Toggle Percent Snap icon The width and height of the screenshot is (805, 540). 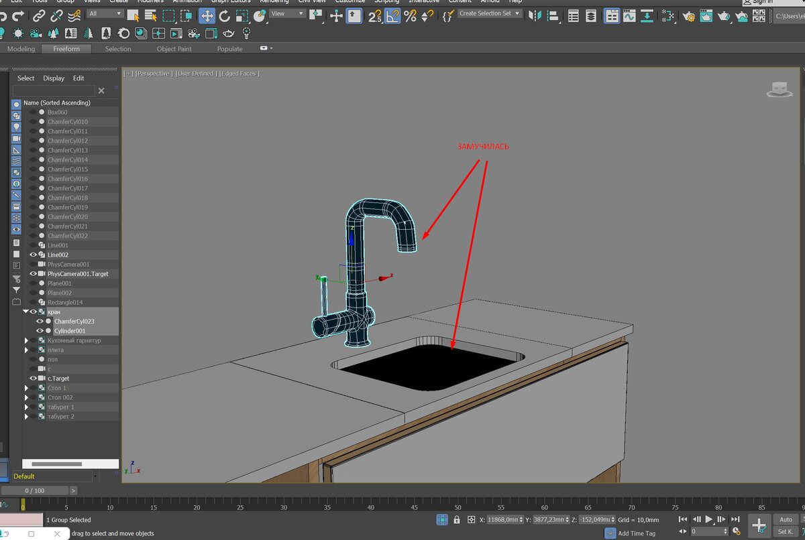(410, 15)
